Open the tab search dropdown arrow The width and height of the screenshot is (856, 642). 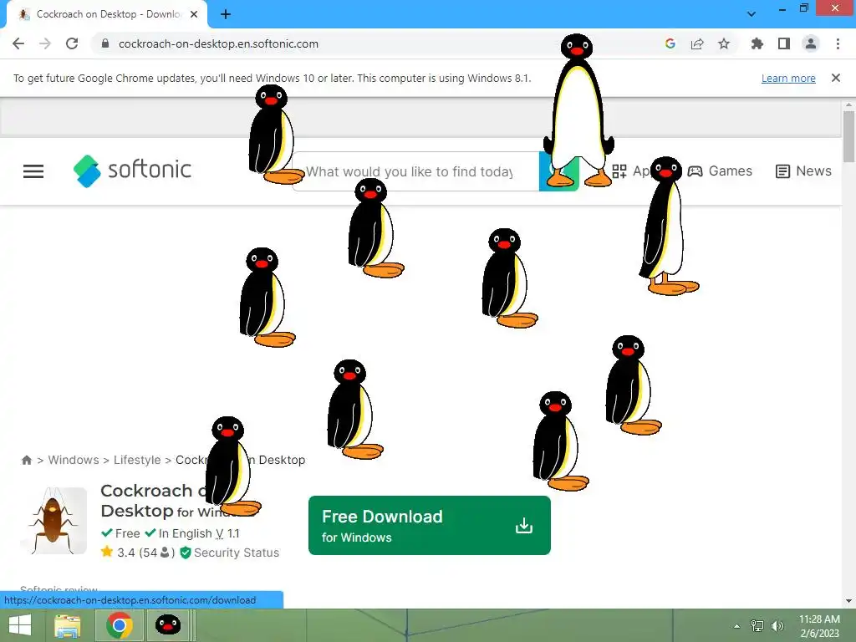pos(752,13)
